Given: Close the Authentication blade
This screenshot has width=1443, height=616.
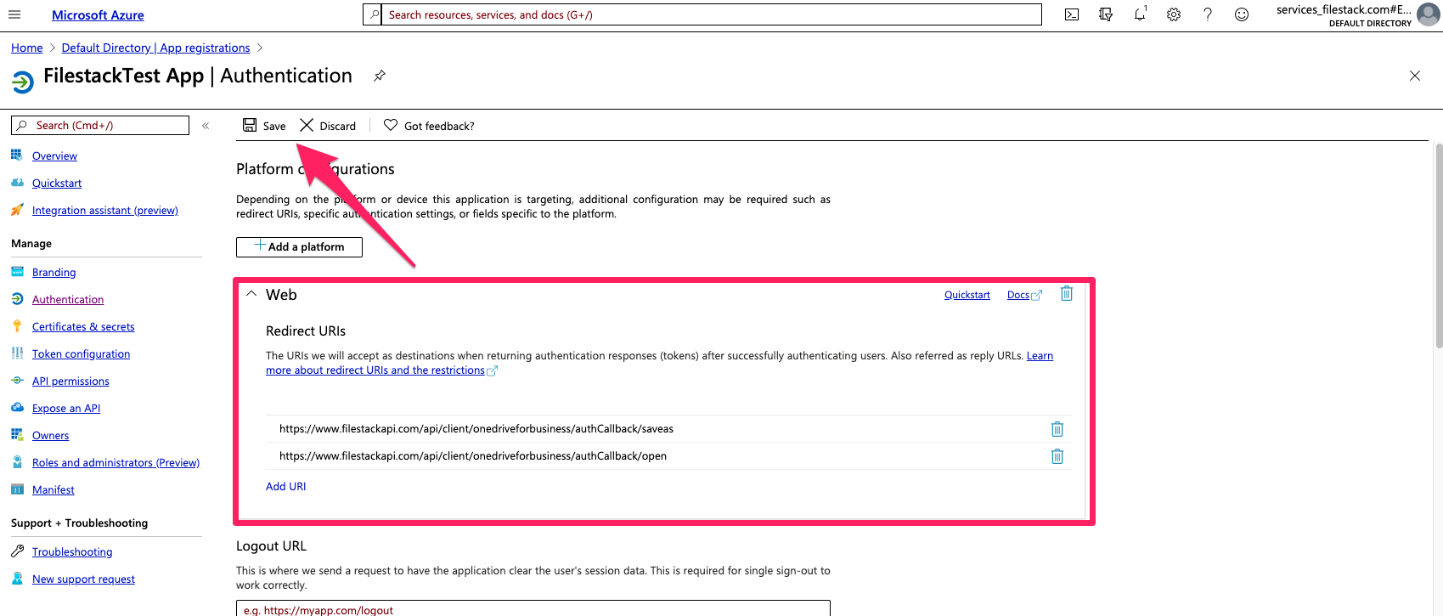Looking at the screenshot, I should click(x=1415, y=76).
